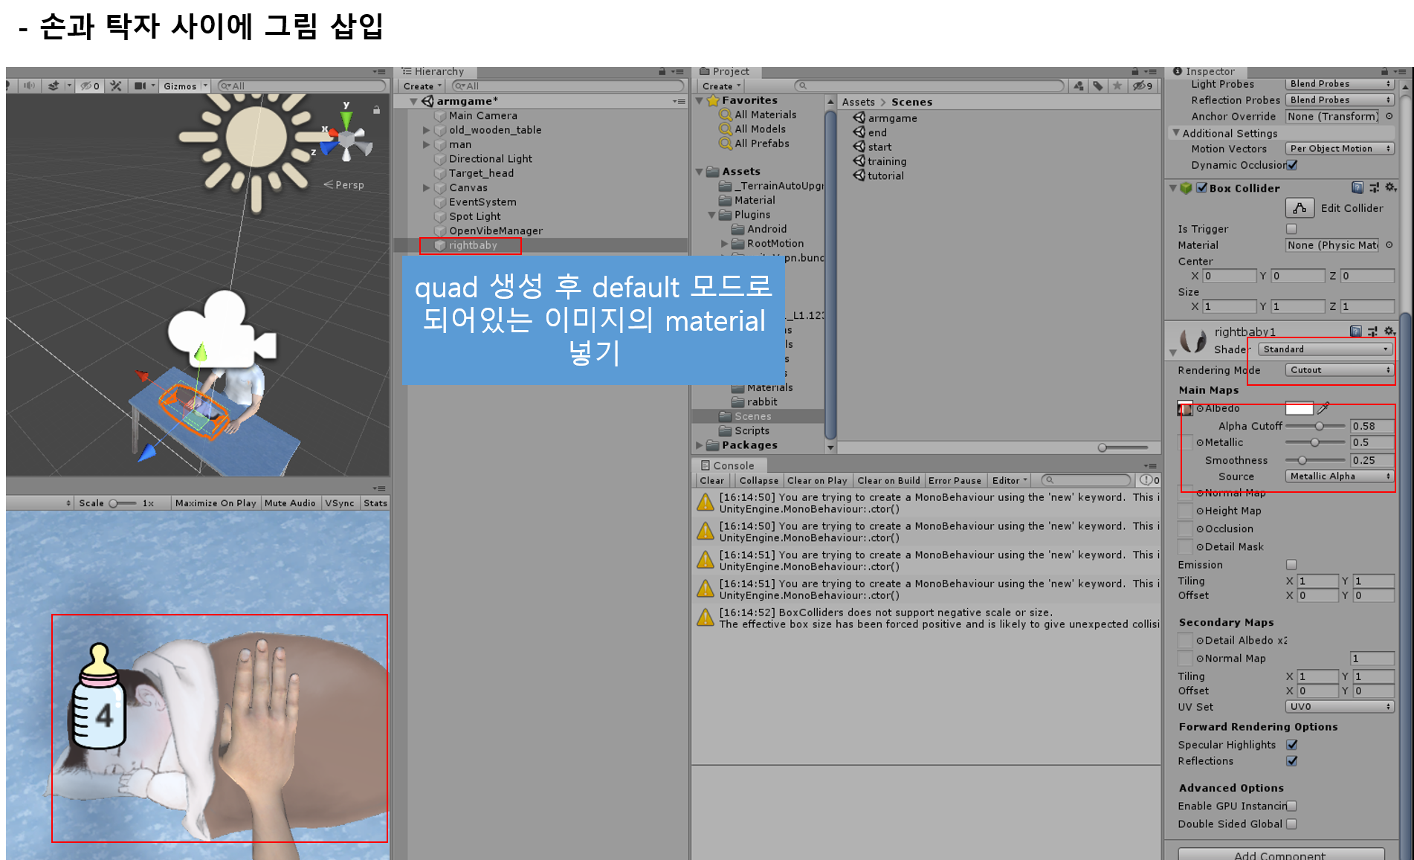This screenshot has width=1414, height=860.
Task: Click Add Component button
Action: point(1280,854)
